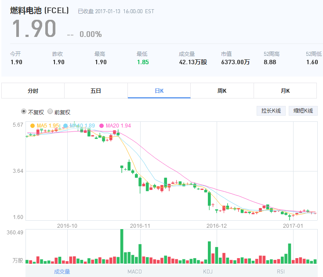This screenshot has width=323, height=277.
Task: Click the blue MA10 legend dot
Action: (x=65, y=126)
